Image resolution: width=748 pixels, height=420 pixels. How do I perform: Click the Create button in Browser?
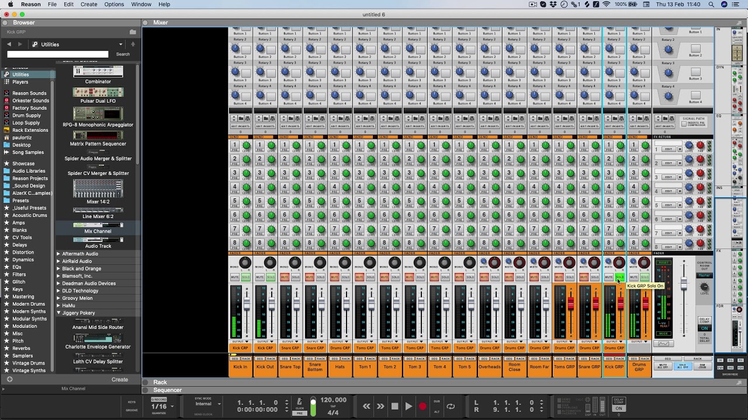pyautogui.click(x=120, y=380)
